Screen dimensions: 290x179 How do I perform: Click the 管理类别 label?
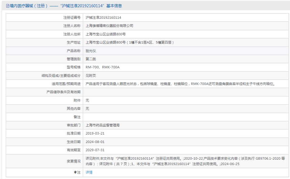(74, 59)
